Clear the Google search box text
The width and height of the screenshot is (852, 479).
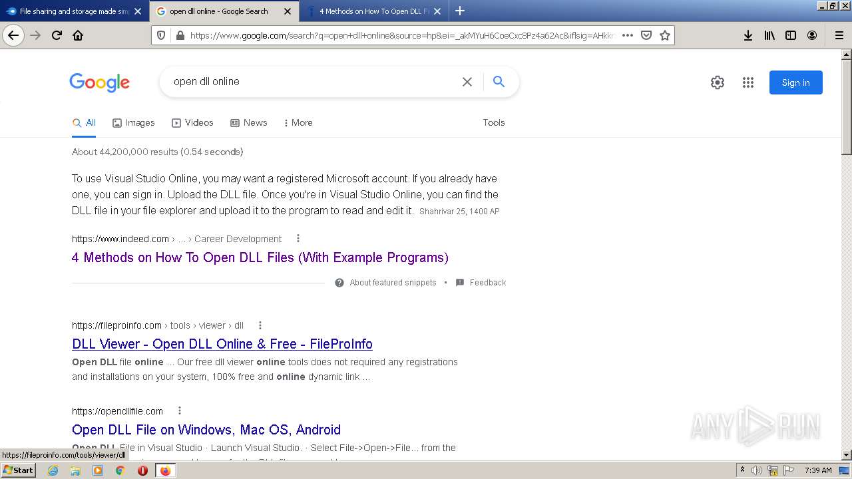pos(467,82)
